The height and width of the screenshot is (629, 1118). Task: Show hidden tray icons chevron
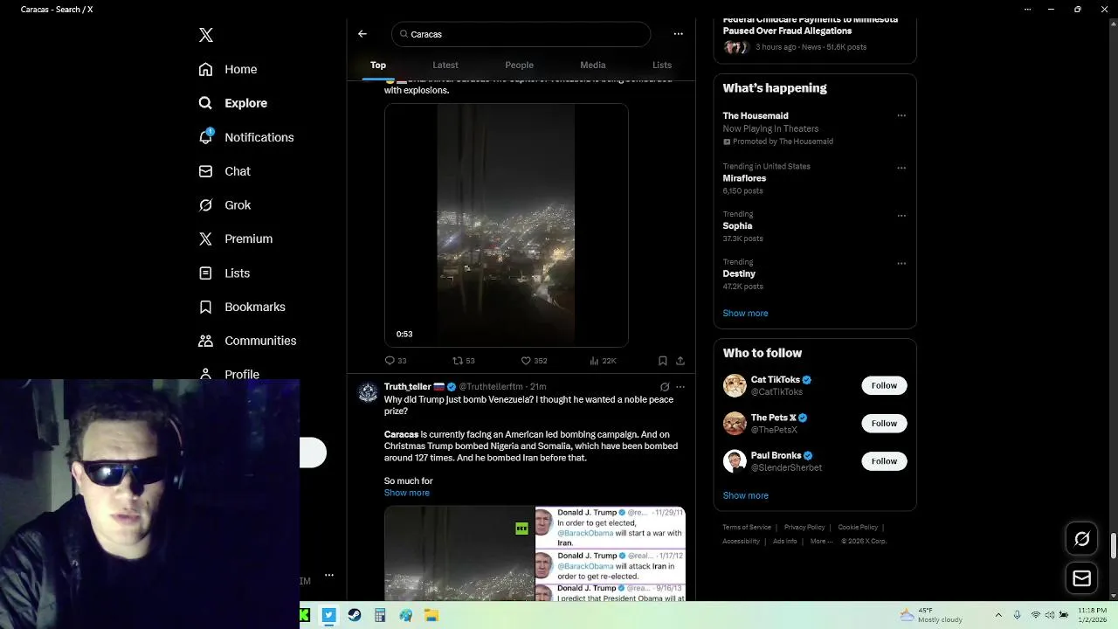pyautogui.click(x=999, y=615)
